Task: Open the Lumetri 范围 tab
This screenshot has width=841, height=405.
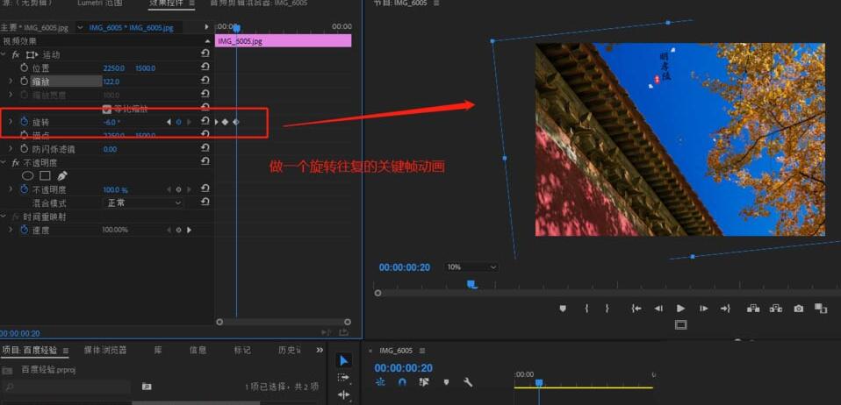Action: pyautogui.click(x=101, y=4)
